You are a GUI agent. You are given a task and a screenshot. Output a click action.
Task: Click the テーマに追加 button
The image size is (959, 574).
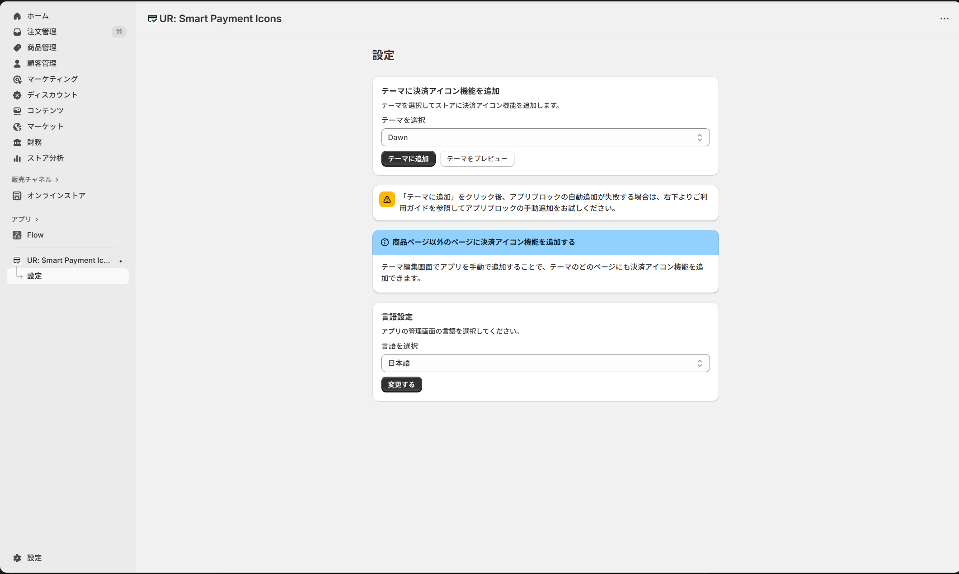coord(408,159)
